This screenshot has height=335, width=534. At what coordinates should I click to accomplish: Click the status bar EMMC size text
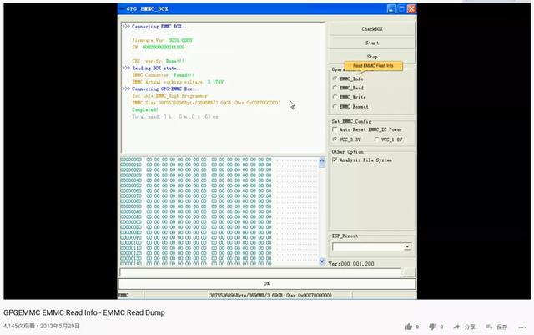point(270,295)
